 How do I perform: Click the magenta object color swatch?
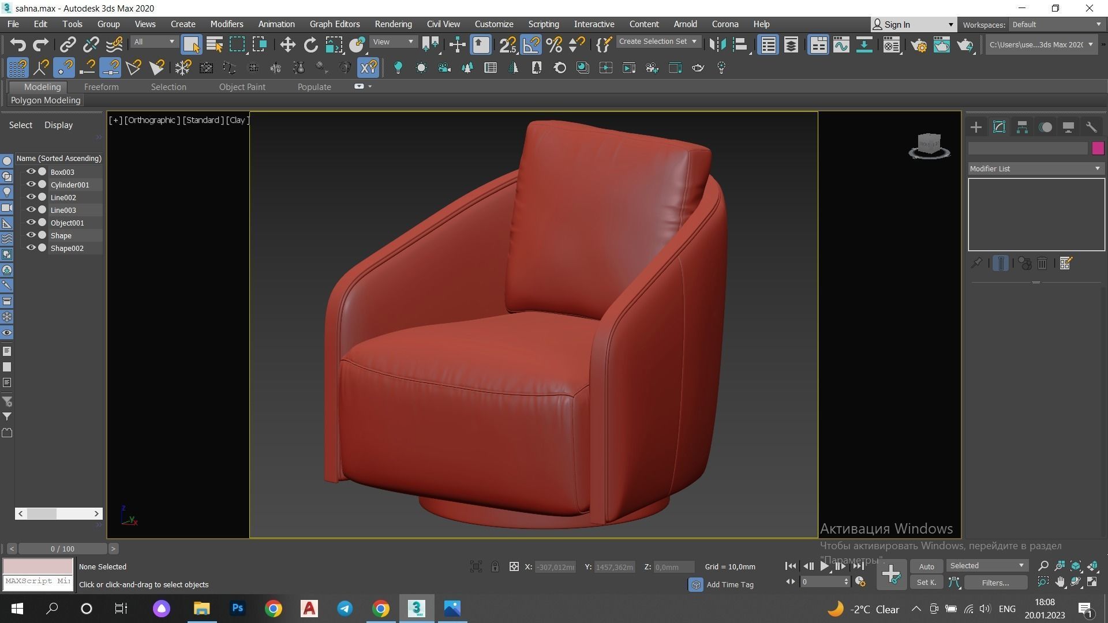(x=1098, y=149)
